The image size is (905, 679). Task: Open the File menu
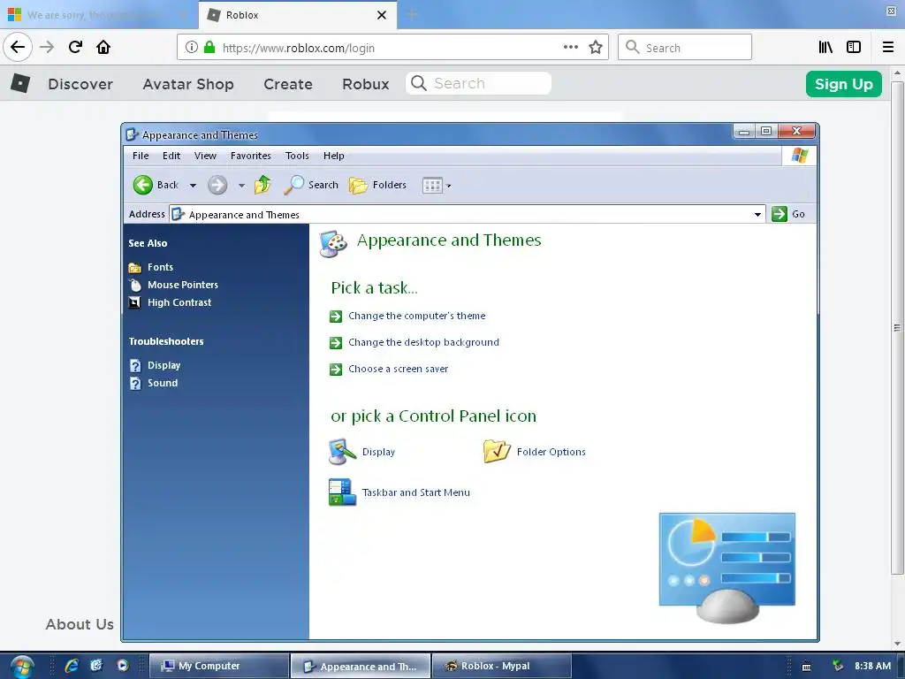(x=141, y=156)
